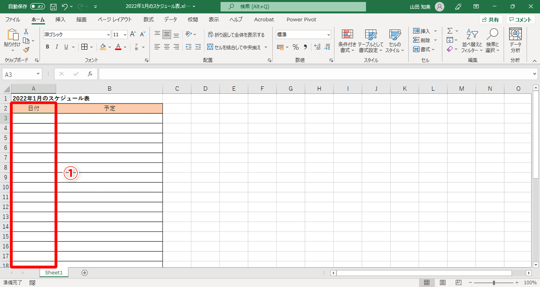This screenshot has width=540, height=287.
Task: Click the Paste button
Action: [12, 41]
